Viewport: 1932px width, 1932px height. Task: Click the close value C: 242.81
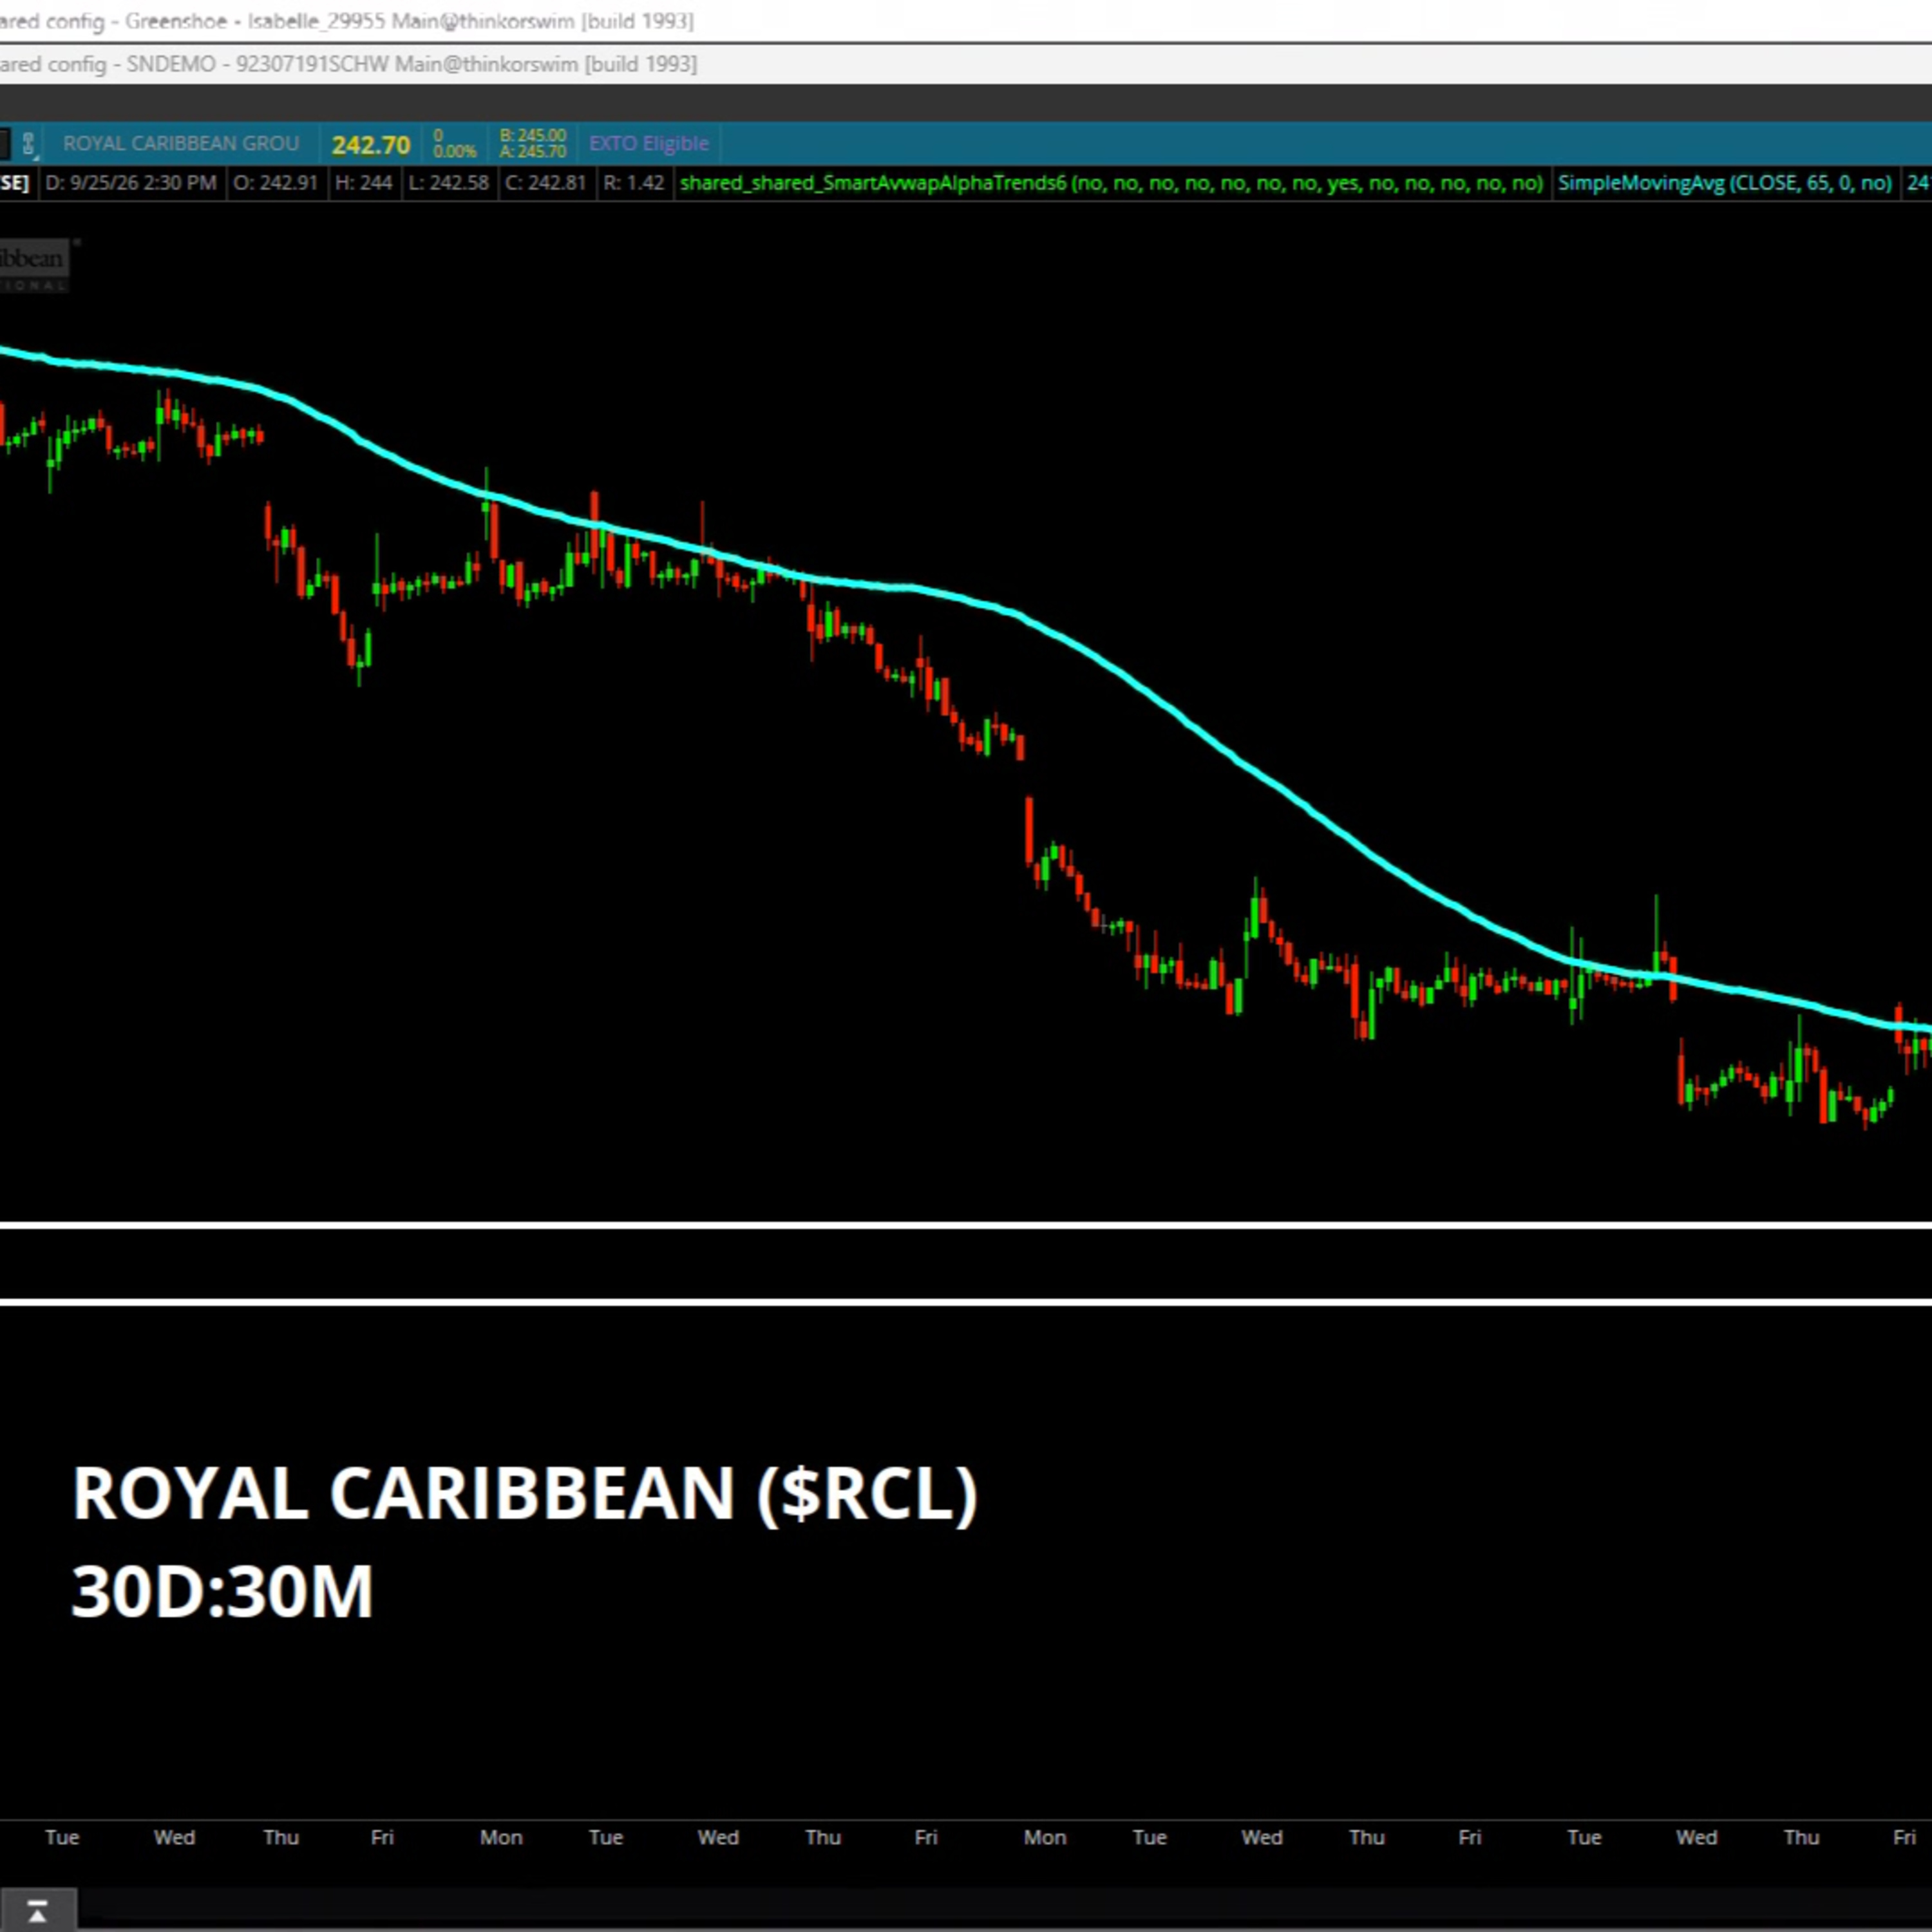[x=545, y=183]
